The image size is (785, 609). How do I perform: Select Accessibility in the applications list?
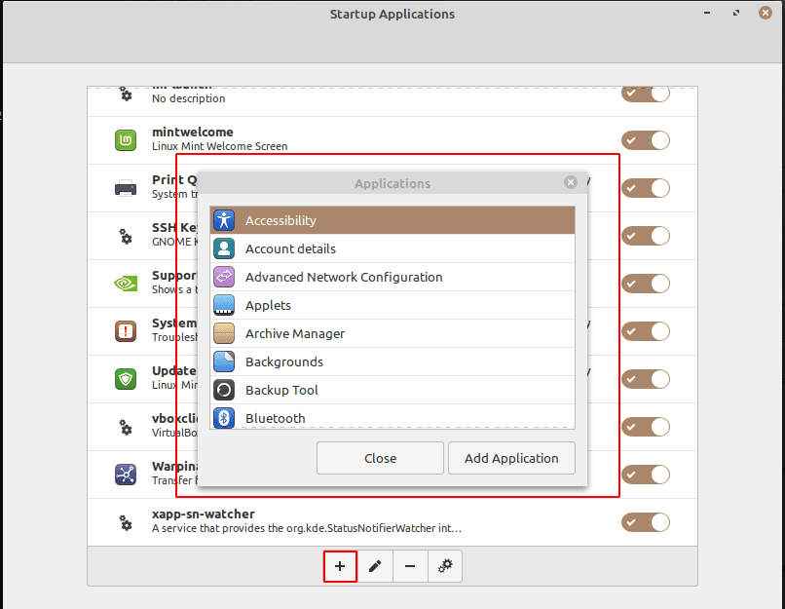[x=392, y=220]
